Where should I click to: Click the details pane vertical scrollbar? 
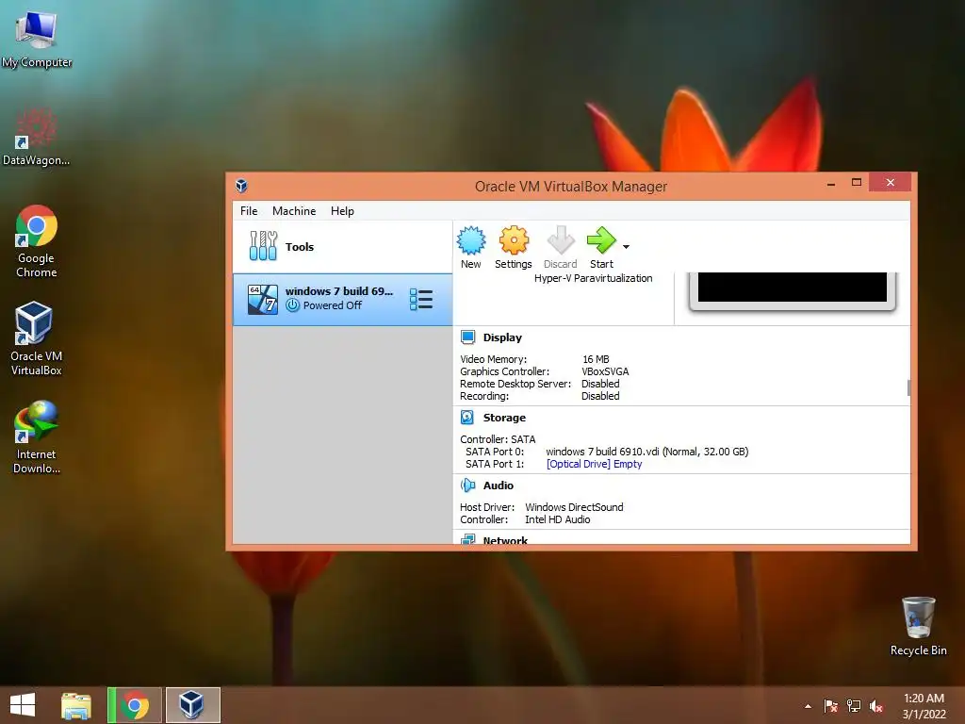coord(908,387)
